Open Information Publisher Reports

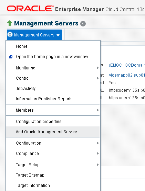point(53,99)
